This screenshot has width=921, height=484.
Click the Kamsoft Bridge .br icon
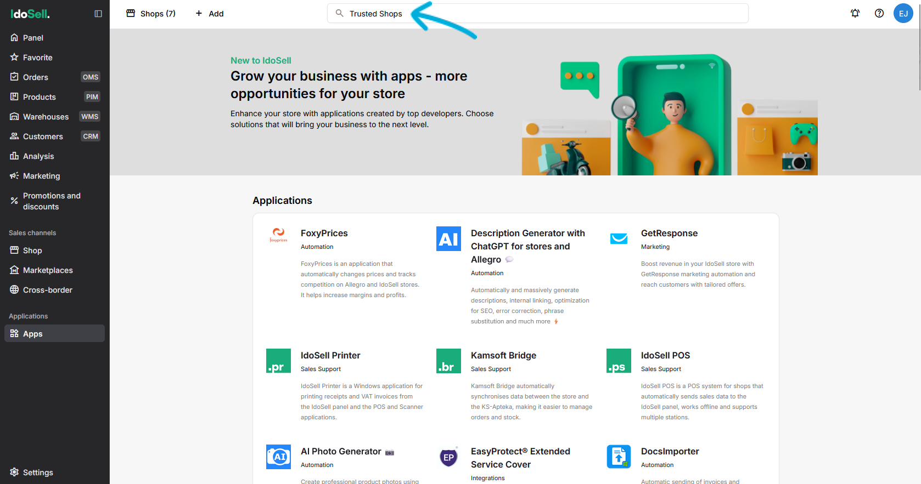pos(448,361)
